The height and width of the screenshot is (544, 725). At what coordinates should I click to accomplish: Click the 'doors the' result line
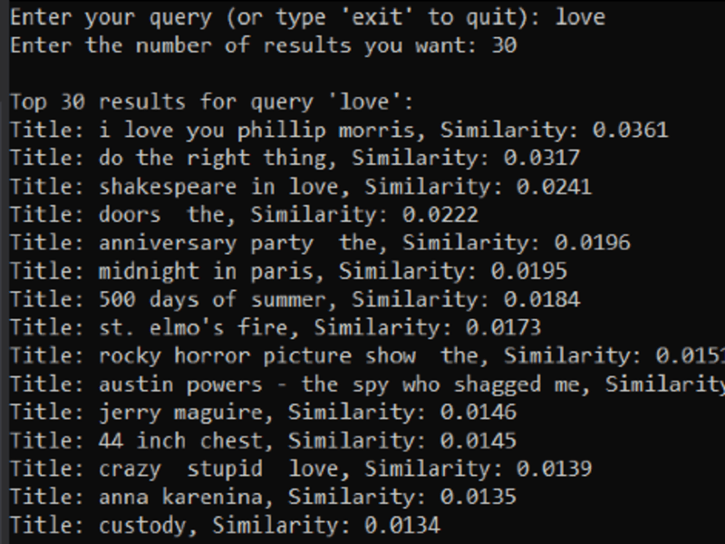point(244,215)
